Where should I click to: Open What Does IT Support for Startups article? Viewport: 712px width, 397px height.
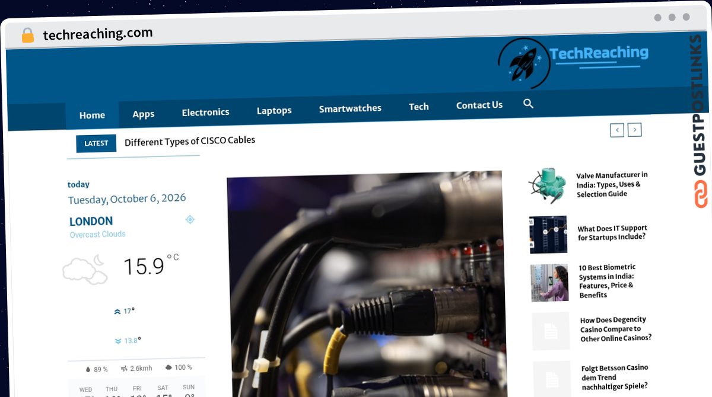[612, 232]
